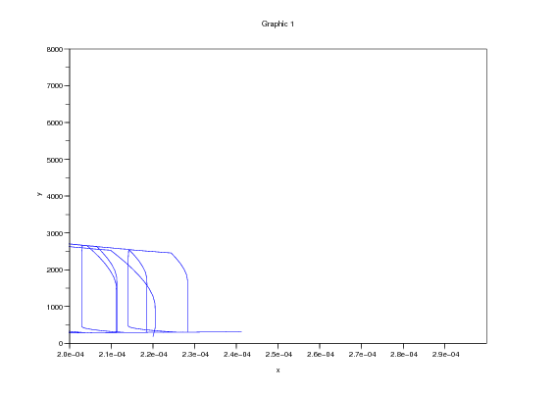Select the y axis label at left
This screenshot has width=556, height=393.
(x=39, y=194)
